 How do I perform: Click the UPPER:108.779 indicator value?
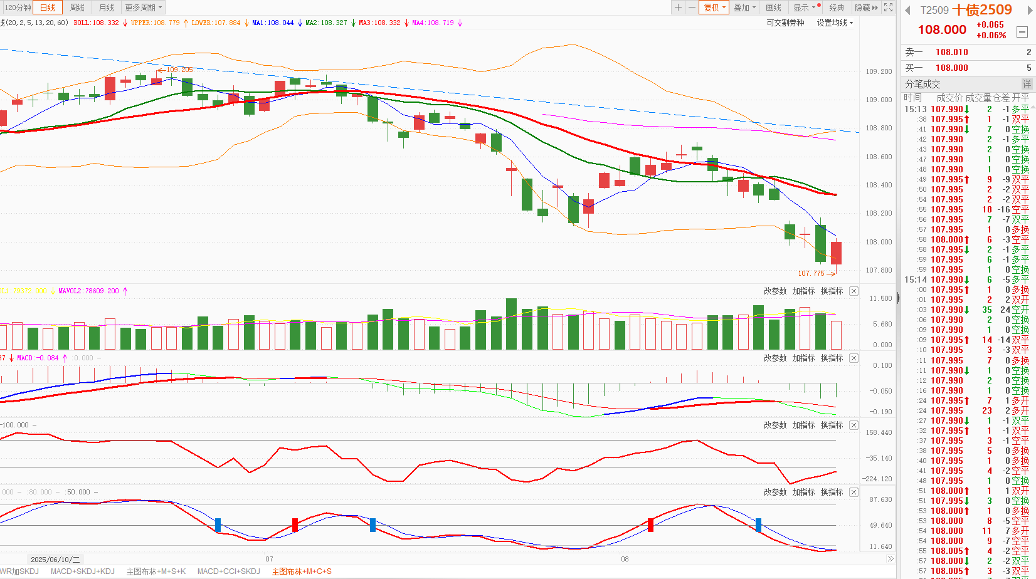(156, 23)
